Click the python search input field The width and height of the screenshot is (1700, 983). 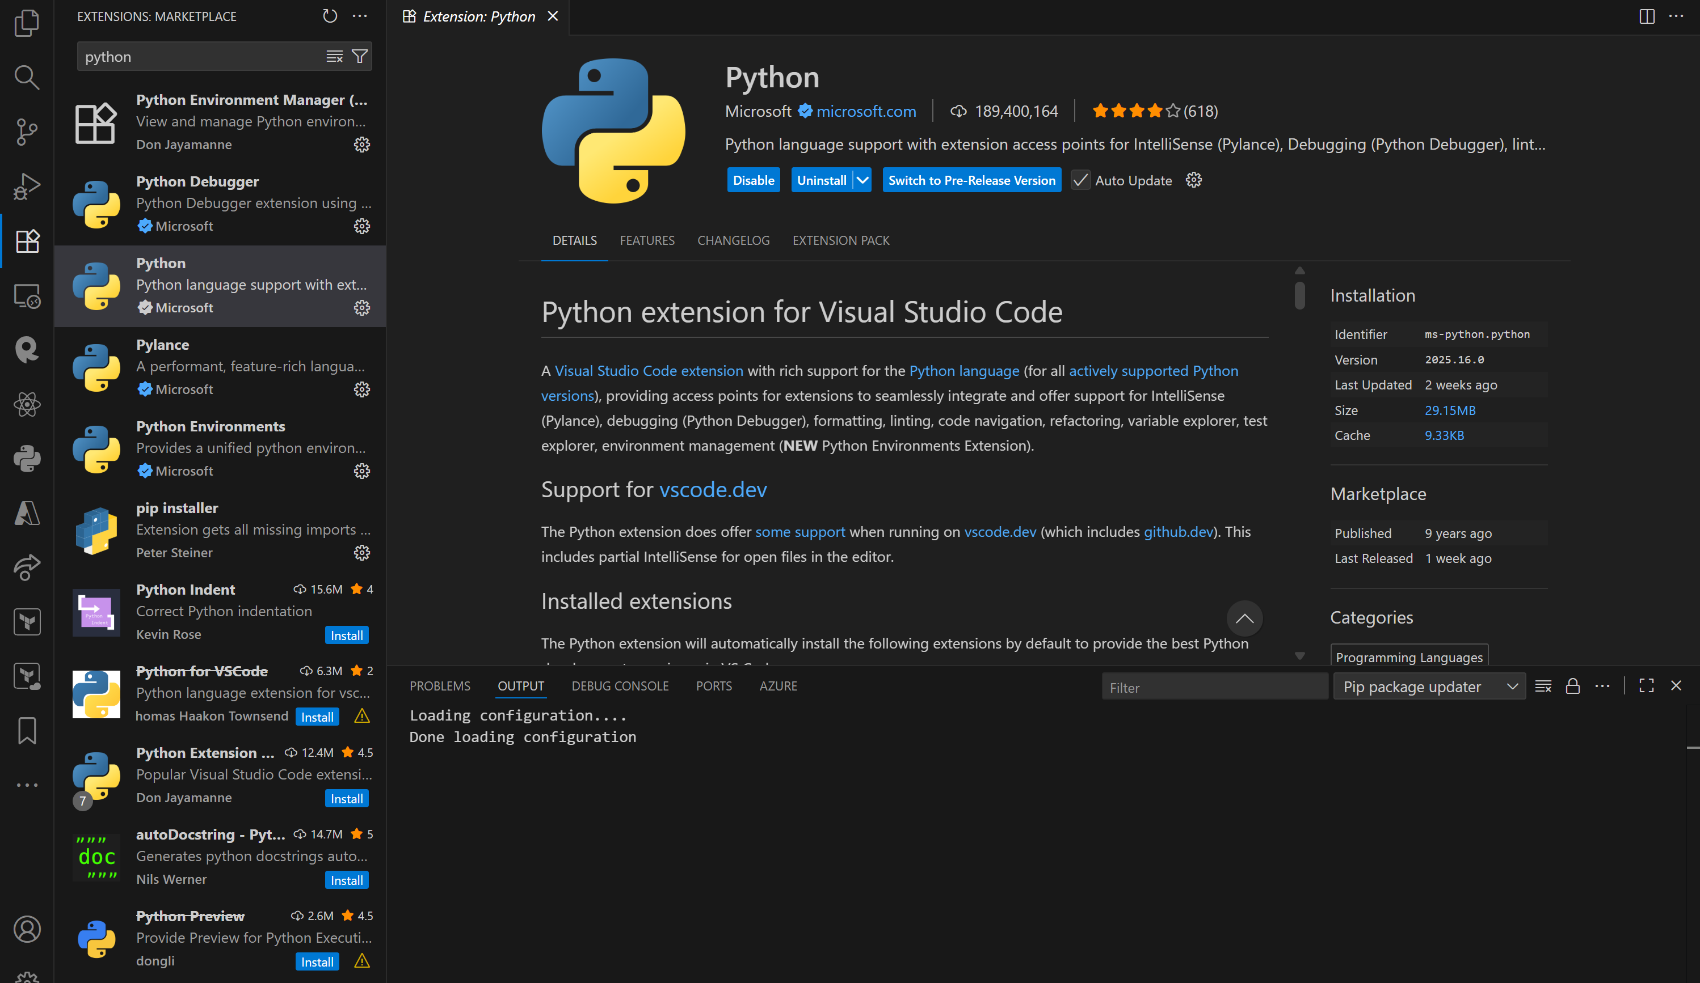(x=203, y=56)
